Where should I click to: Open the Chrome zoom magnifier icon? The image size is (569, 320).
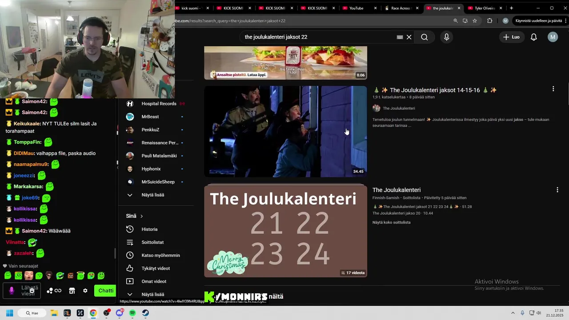pyautogui.click(x=455, y=20)
